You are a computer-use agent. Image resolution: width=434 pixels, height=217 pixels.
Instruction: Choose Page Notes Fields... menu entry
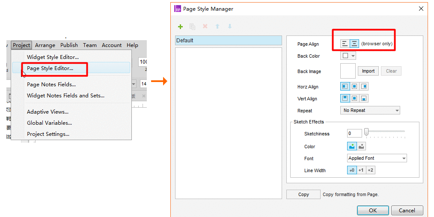coord(71,85)
